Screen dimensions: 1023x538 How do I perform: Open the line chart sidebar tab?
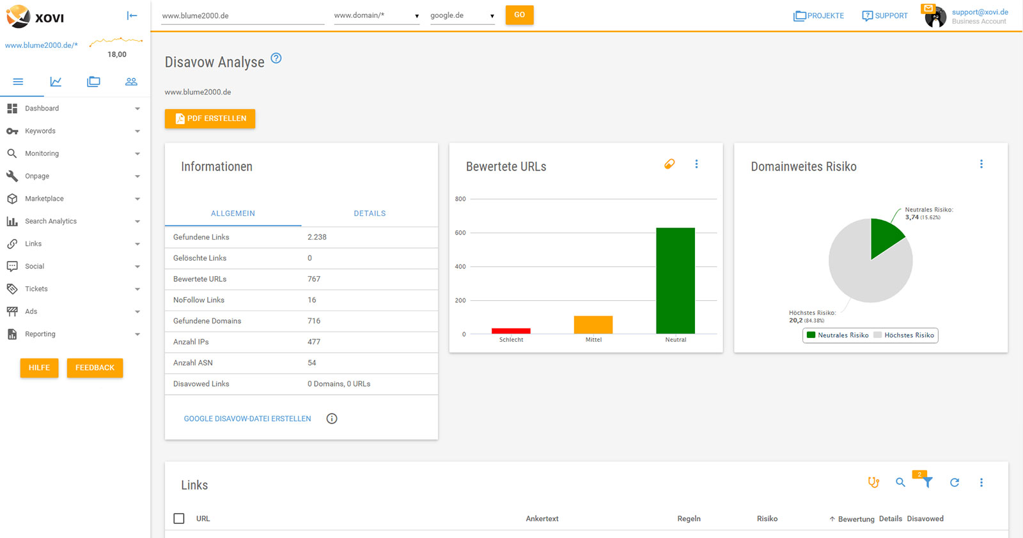[x=56, y=82]
